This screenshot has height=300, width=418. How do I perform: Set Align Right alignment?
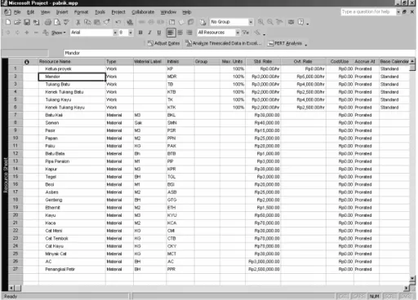pos(189,33)
